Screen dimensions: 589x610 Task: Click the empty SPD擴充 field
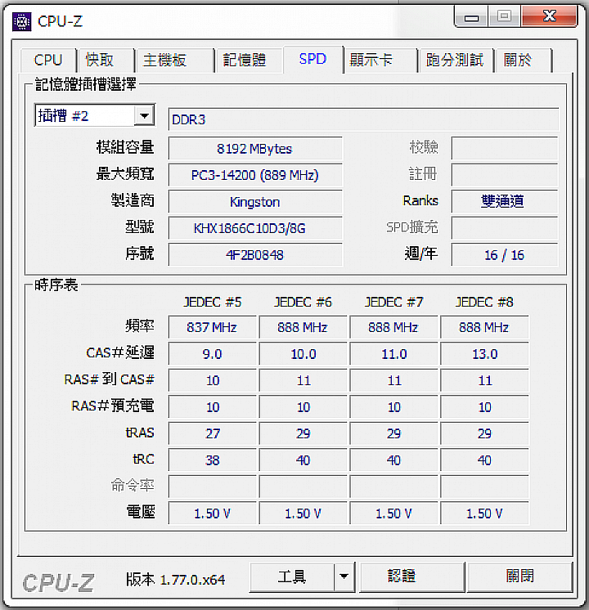[505, 228]
